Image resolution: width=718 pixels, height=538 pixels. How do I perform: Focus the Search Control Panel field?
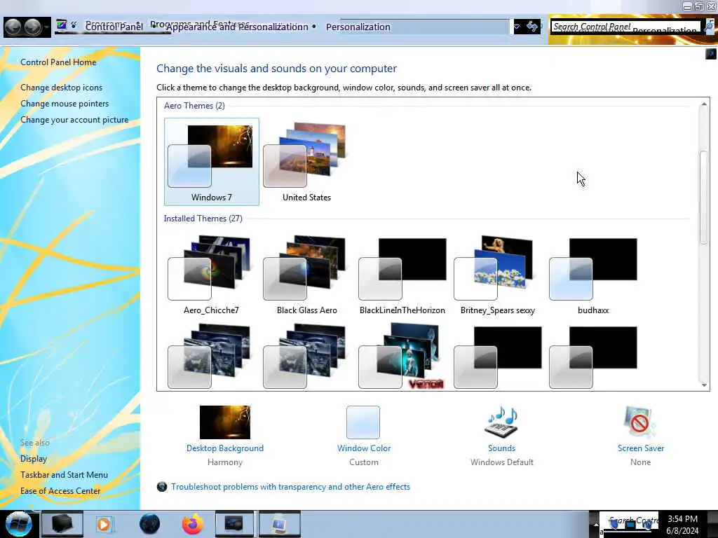[625, 27]
